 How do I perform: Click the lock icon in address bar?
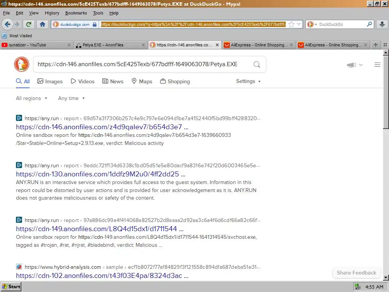point(95,24)
